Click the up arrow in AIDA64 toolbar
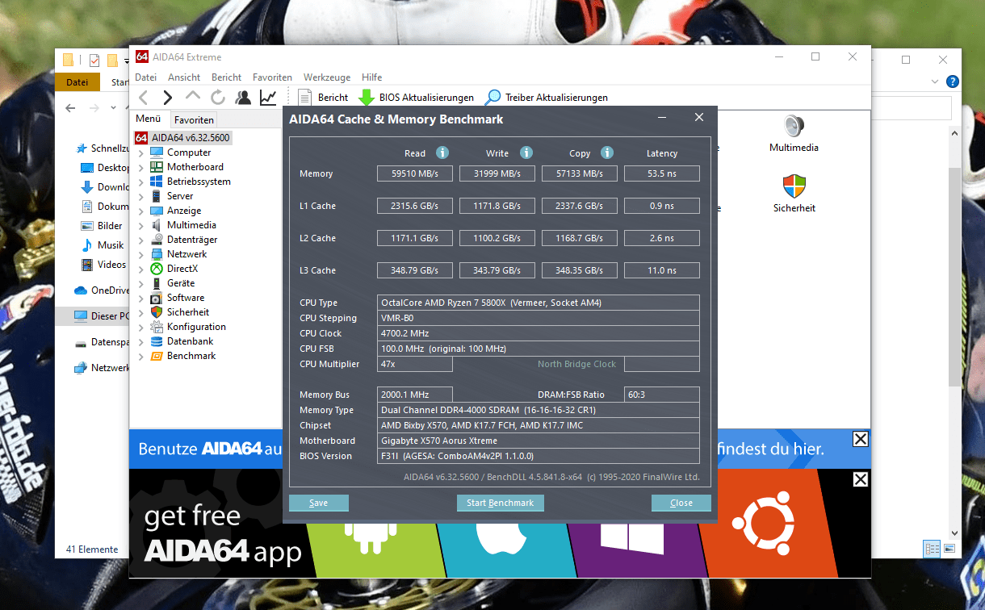Image resolution: width=985 pixels, height=610 pixels. point(192,97)
